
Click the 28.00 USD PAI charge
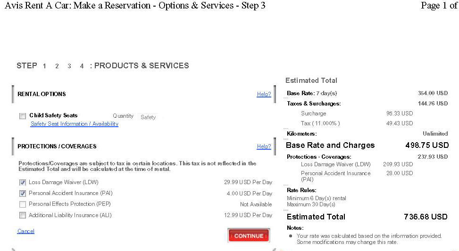tap(400, 173)
